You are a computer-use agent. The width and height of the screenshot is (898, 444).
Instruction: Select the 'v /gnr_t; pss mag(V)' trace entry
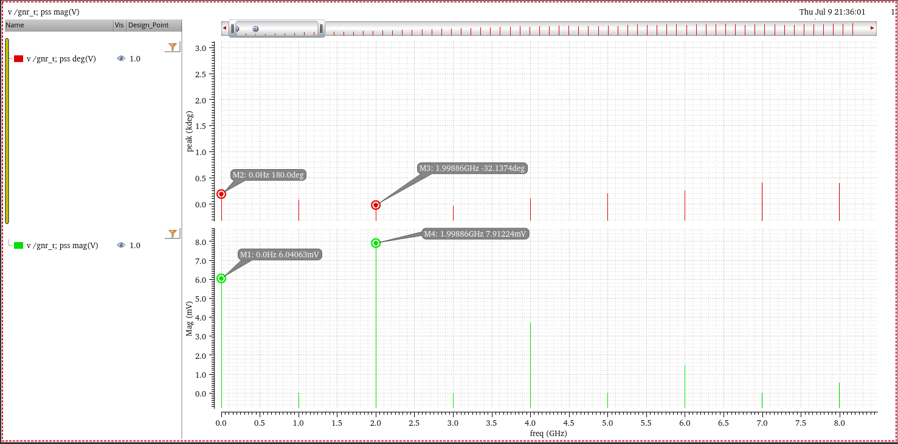click(62, 245)
